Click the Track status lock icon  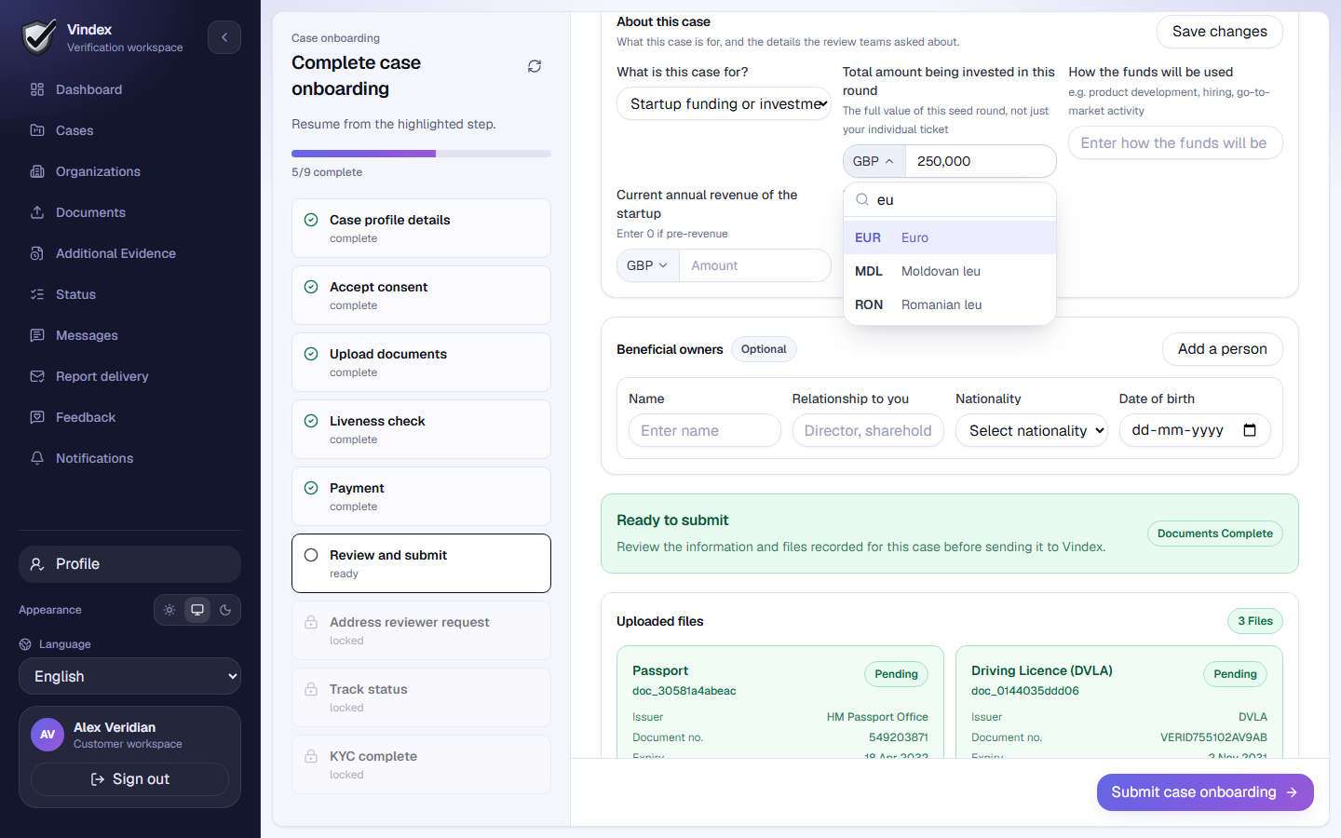(x=311, y=689)
